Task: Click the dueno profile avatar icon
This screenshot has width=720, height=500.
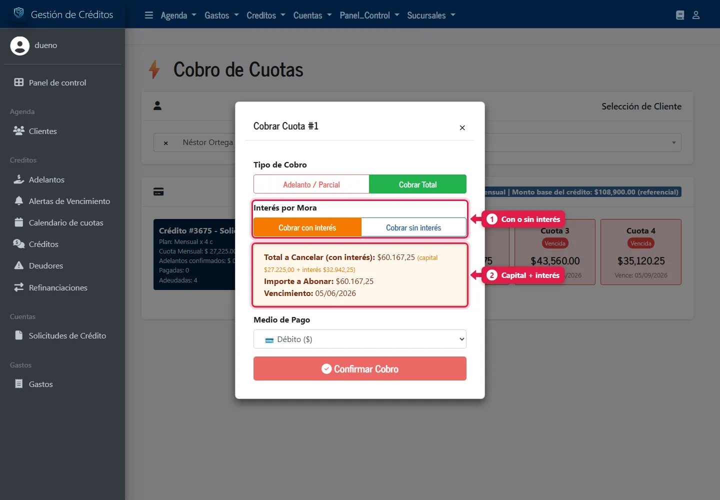Action: pyautogui.click(x=20, y=45)
